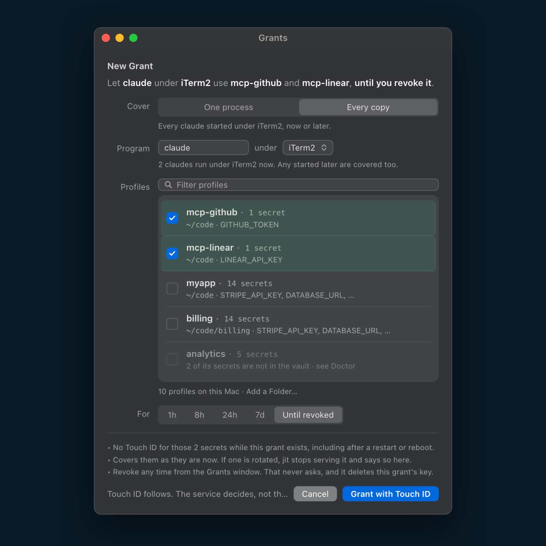Uncheck the mcp-linear profile checkbox
The image size is (546, 546).
(172, 253)
